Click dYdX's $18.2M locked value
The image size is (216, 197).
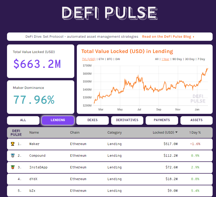click(x=172, y=179)
